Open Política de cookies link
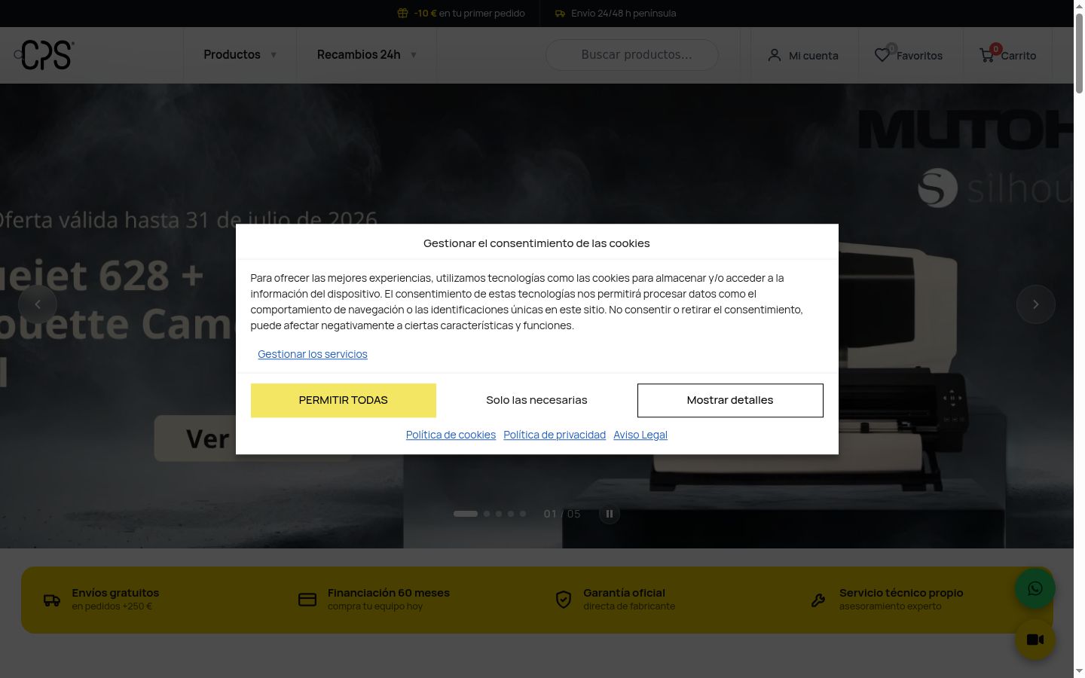 (451, 435)
